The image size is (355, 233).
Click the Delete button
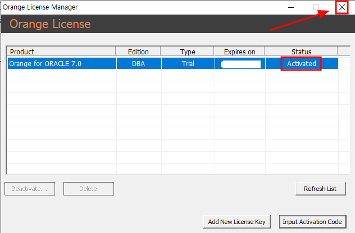89,189
